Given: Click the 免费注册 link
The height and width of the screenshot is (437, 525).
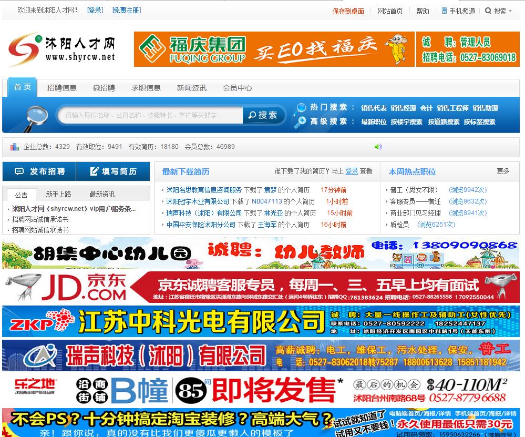Looking at the screenshot, I should [x=127, y=11].
